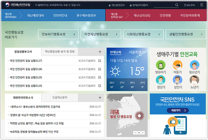Open '생명의 문' 비상구 위반행위 news

point(33,115)
